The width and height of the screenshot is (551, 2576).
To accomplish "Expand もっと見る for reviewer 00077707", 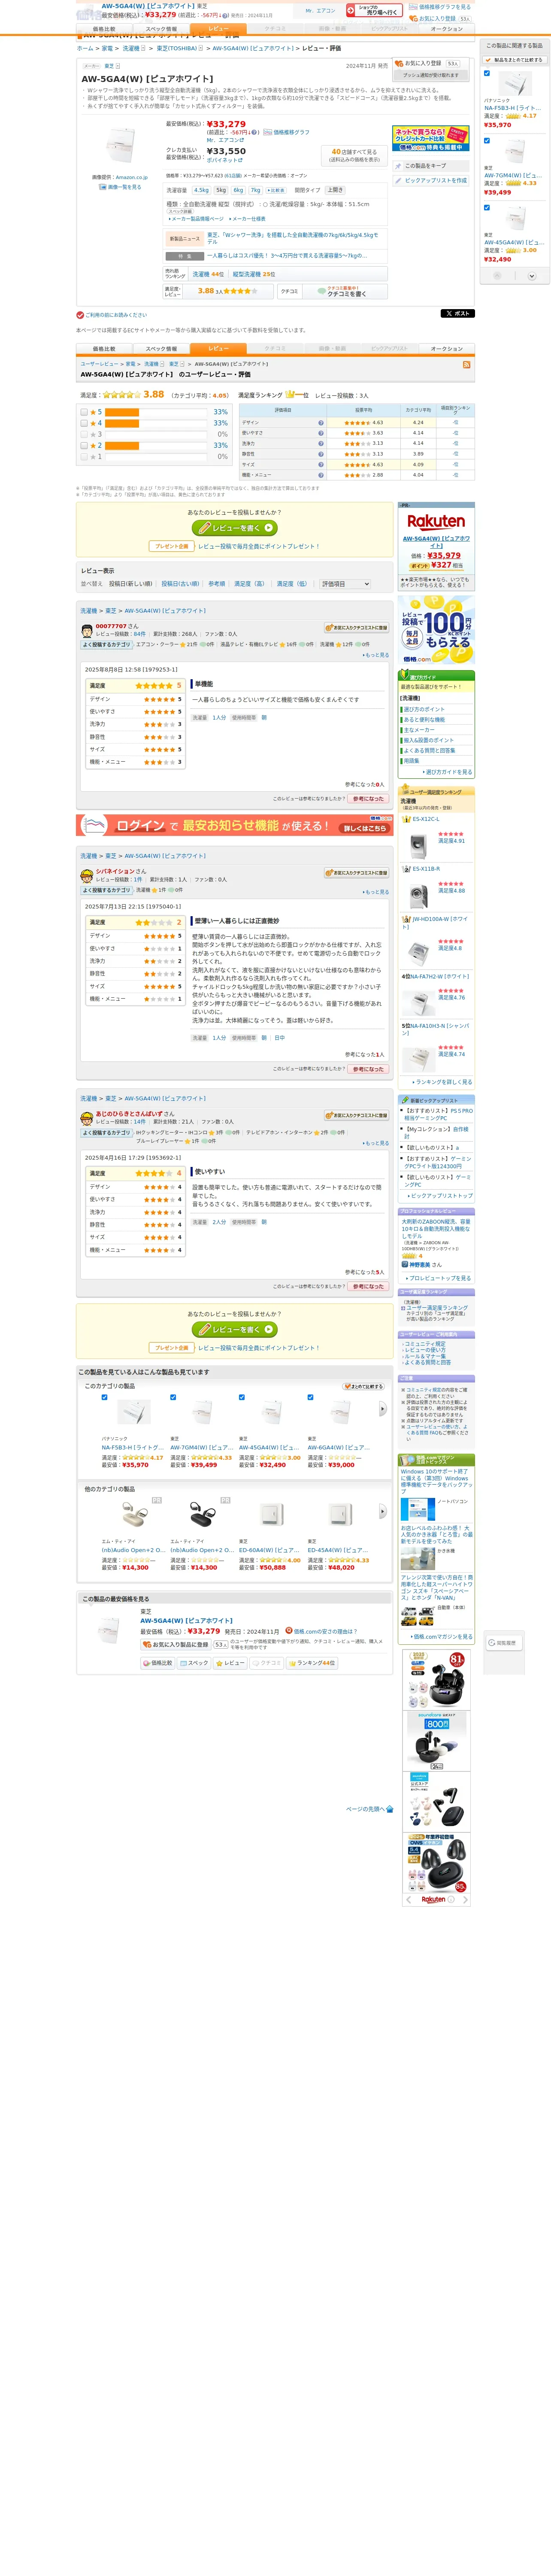I will (x=376, y=655).
